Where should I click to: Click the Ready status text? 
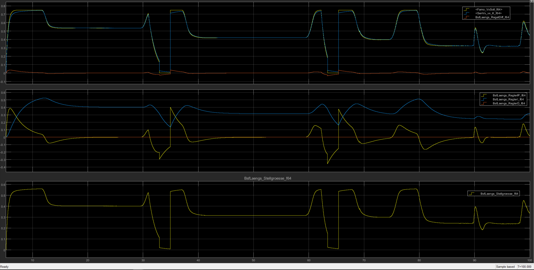coord(4,267)
